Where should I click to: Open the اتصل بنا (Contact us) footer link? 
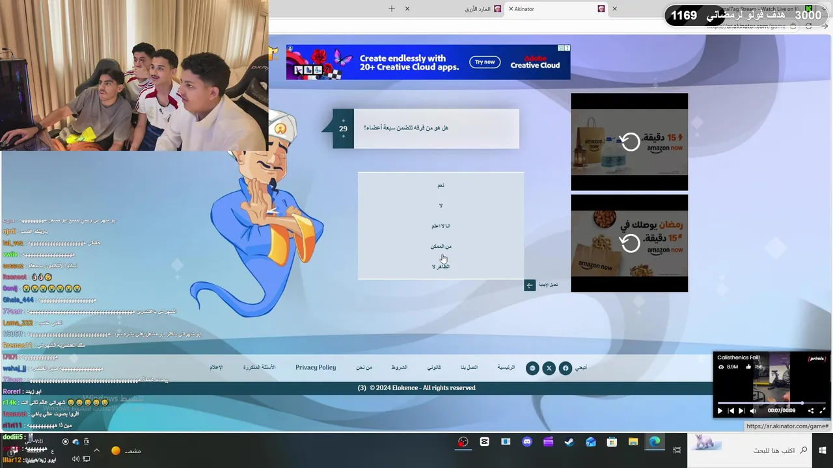pyautogui.click(x=469, y=367)
